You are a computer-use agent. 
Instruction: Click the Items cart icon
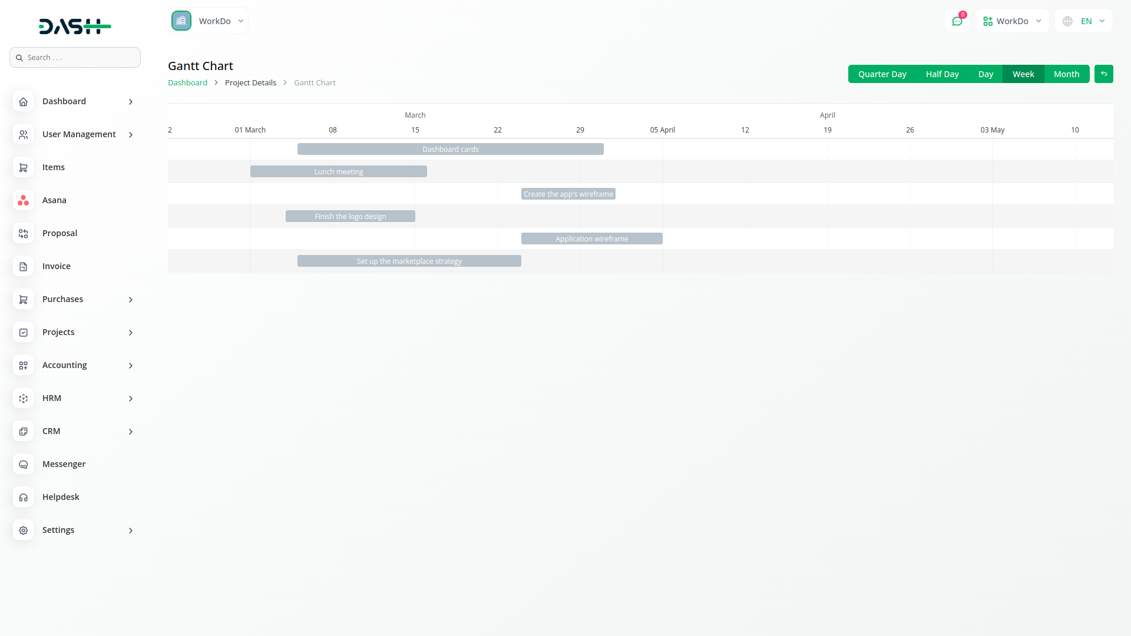[x=23, y=167]
